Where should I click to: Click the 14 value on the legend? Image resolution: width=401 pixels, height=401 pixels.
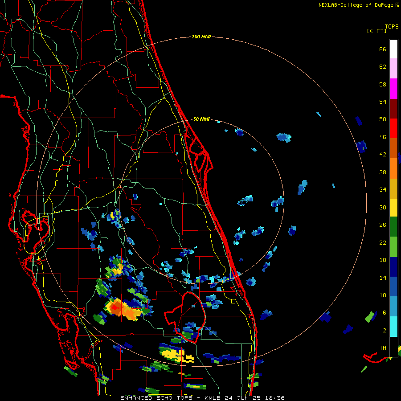[x=383, y=278]
